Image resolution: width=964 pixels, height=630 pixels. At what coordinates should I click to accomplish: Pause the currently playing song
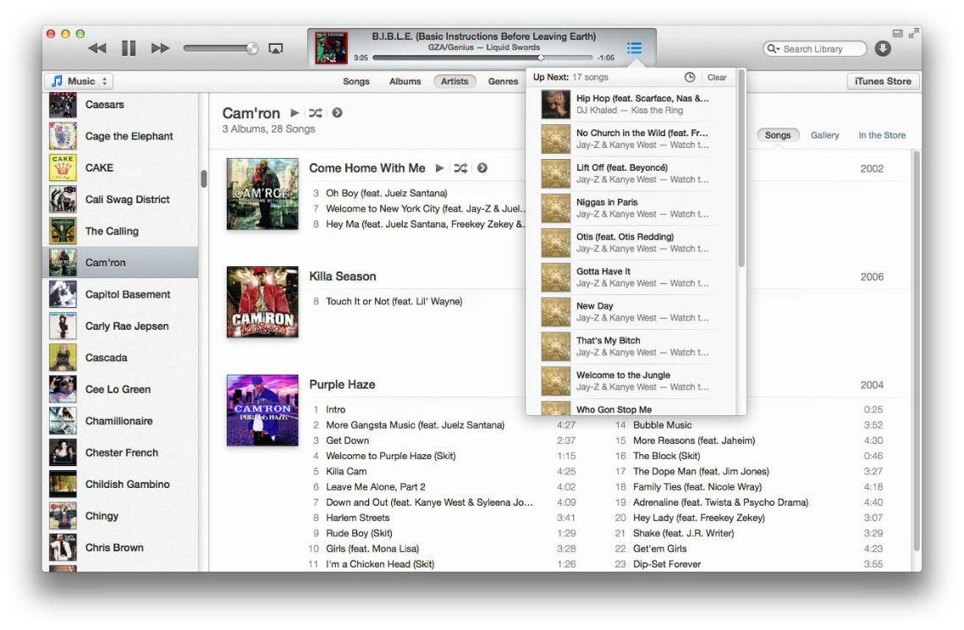click(x=129, y=48)
